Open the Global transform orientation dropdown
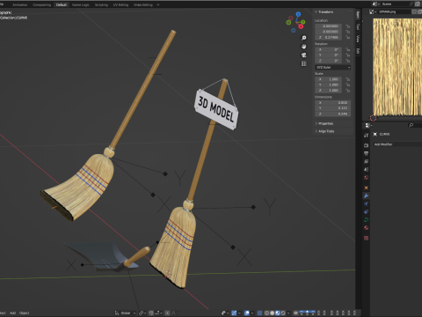Image resolution: width=422 pixels, height=317 pixels. [x=126, y=313]
